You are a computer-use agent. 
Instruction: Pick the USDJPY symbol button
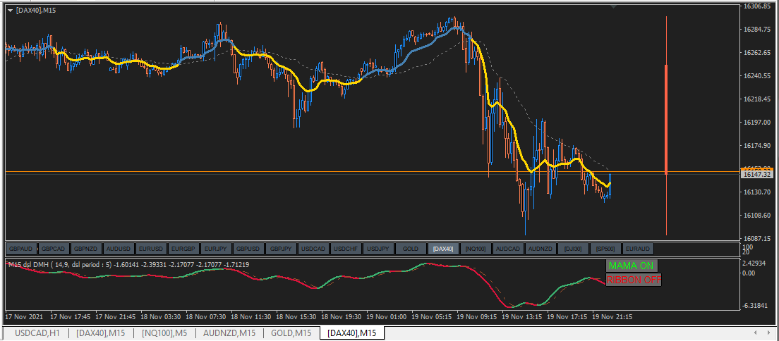pyautogui.click(x=379, y=249)
